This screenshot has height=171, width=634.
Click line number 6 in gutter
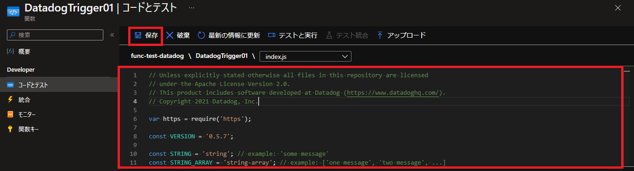tap(135, 119)
